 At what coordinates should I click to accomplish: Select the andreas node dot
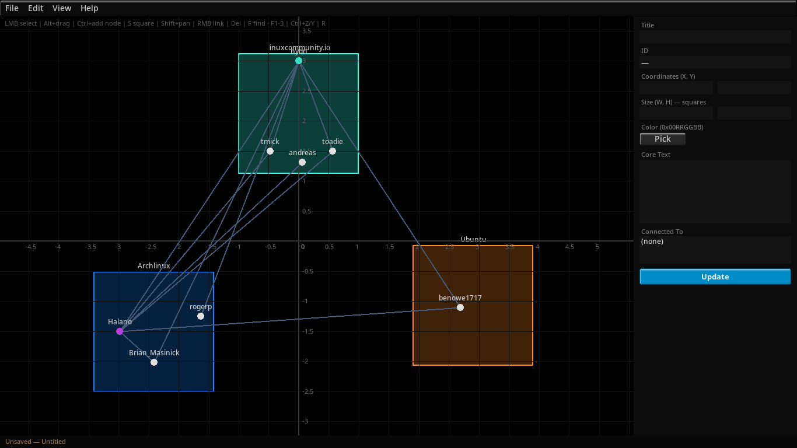point(302,162)
